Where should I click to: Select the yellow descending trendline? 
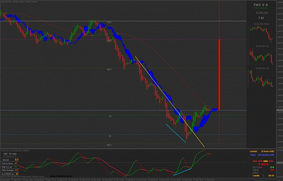(x=170, y=102)
